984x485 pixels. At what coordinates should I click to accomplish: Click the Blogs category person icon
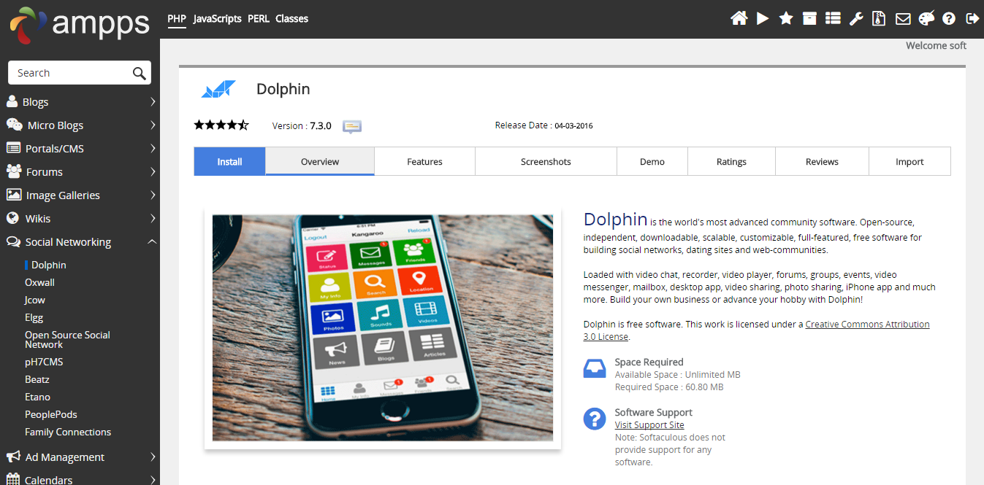click(x=12, y=101)
